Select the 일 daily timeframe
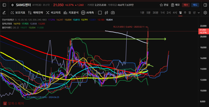209x107 pixels. [x=181, y=13]
